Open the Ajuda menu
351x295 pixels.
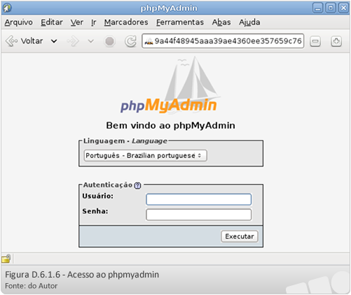point(249,22)
